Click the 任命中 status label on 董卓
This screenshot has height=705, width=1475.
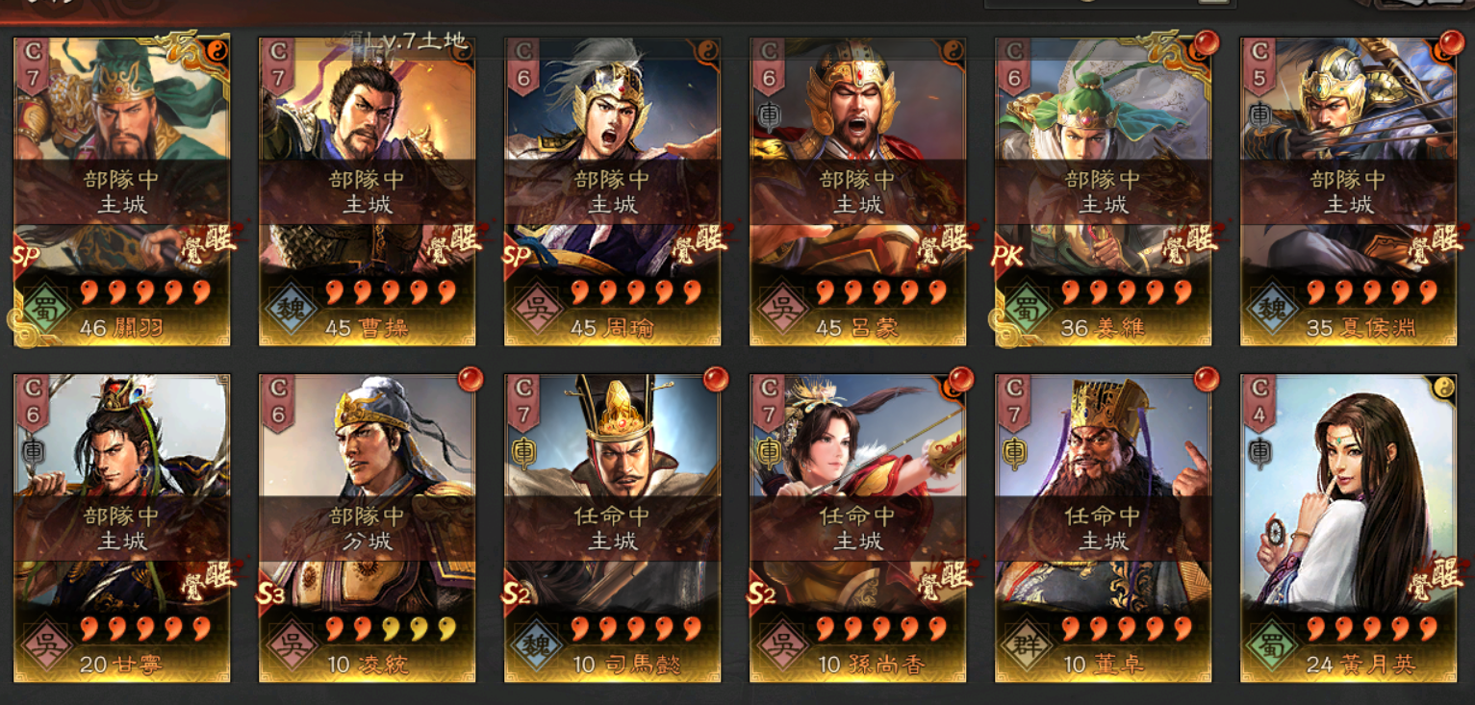point(1103,516)
